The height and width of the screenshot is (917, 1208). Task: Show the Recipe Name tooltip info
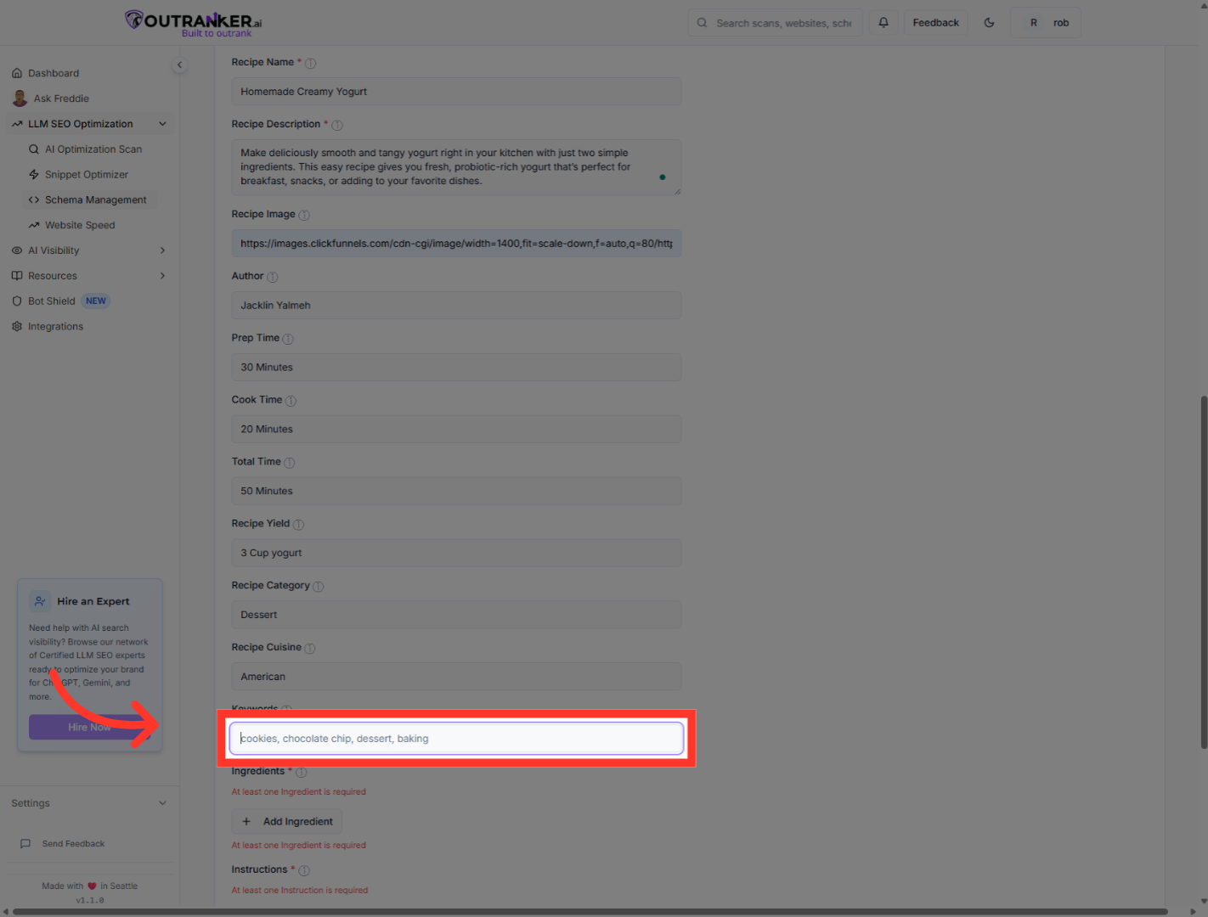pyautogui.click(x=310, y=62)
